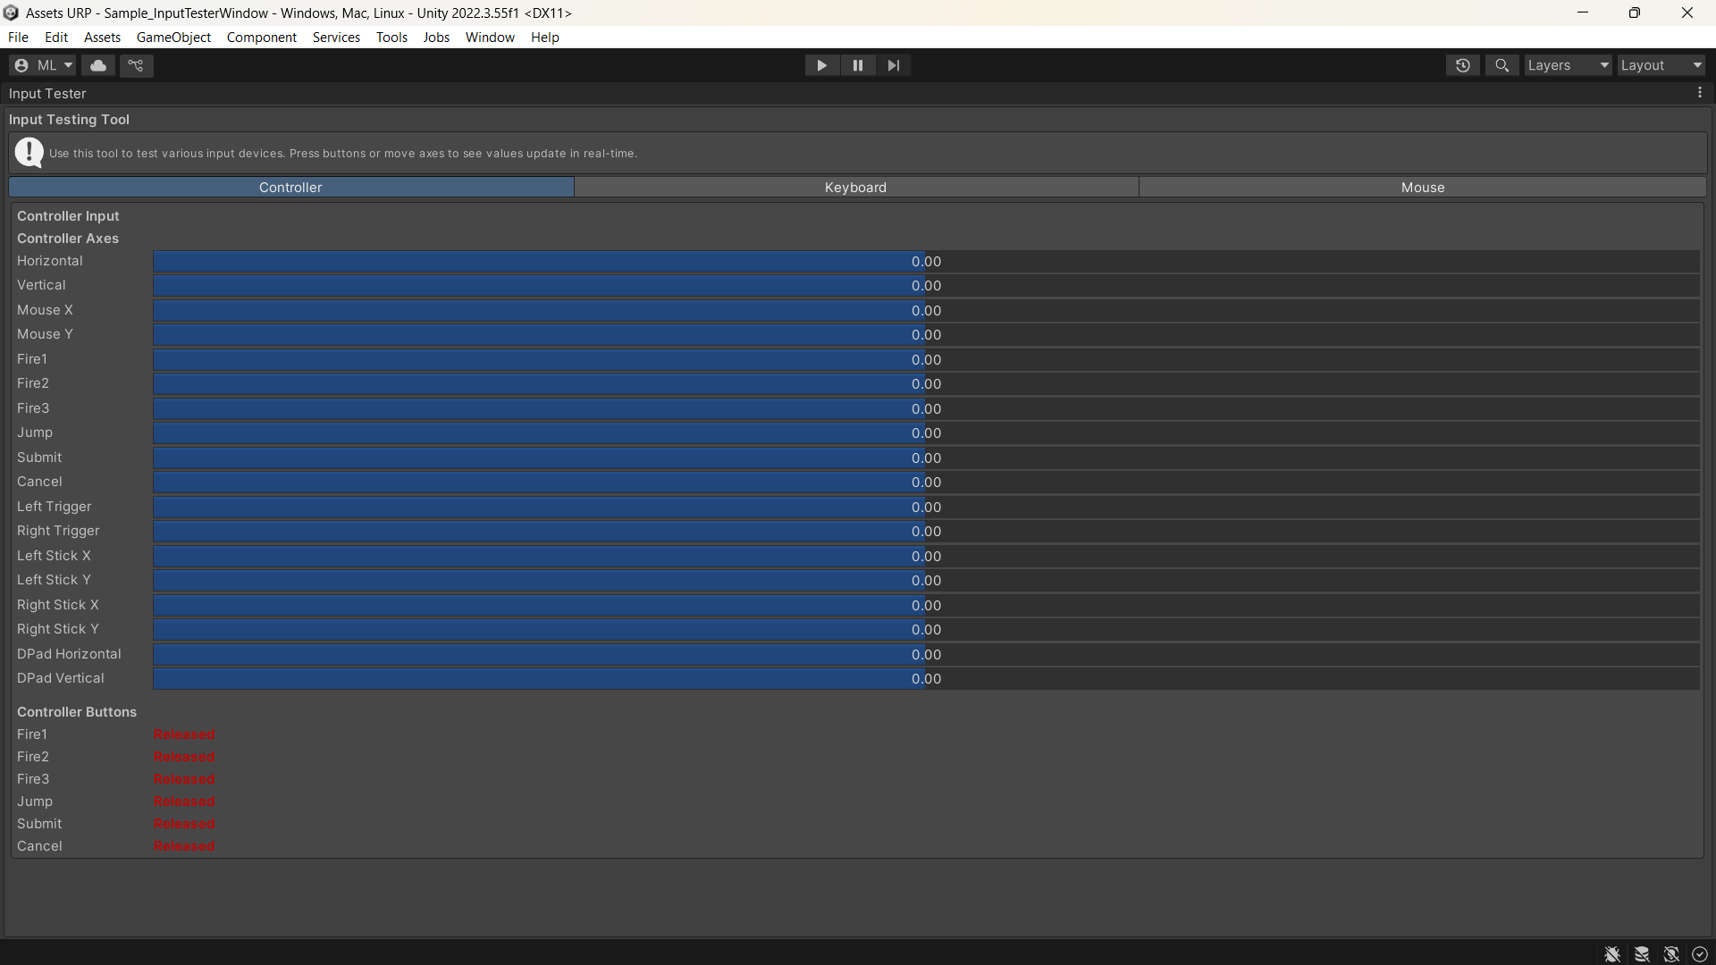Click the Cancel button Released status
Image resolution: width=1716 pixels, height=965 pixels.
click(184, 846)
